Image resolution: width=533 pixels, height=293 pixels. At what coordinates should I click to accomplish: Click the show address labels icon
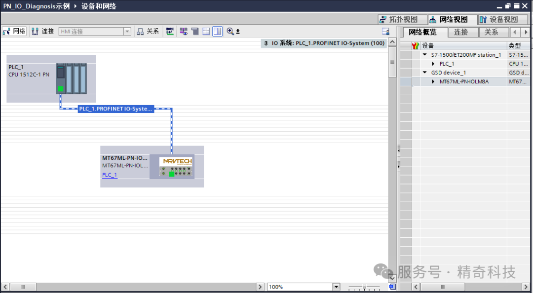coord(184,31)
